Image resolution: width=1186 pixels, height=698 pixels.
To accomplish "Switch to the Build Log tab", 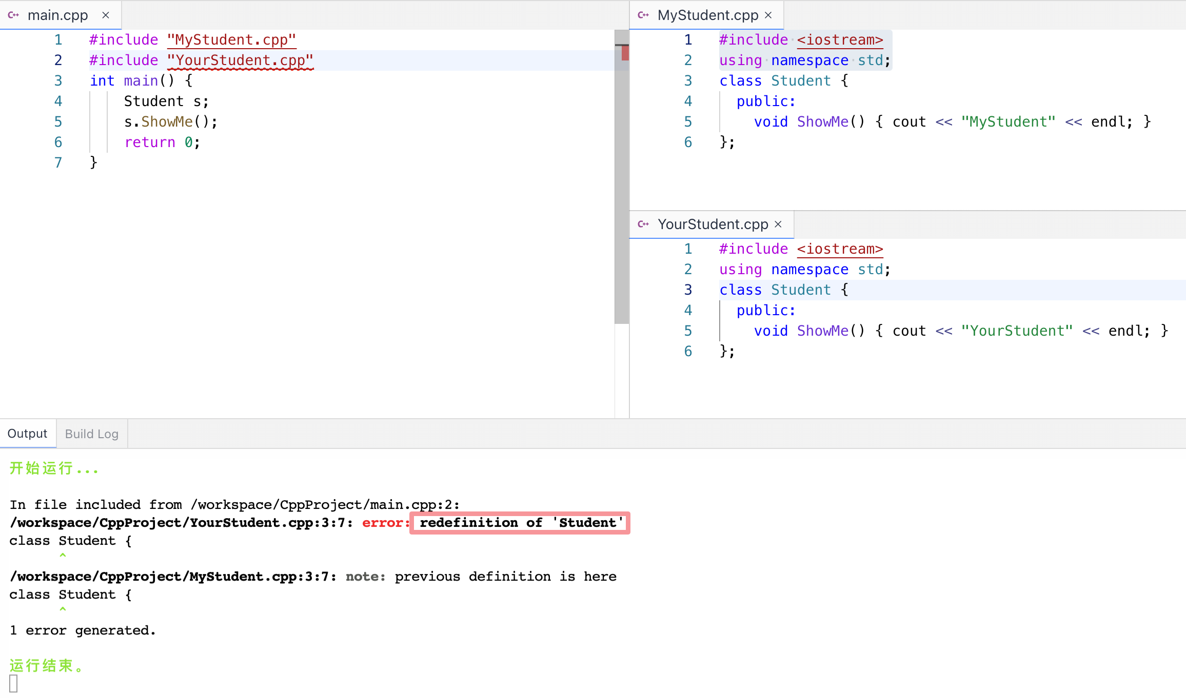I will pos(92,434).
